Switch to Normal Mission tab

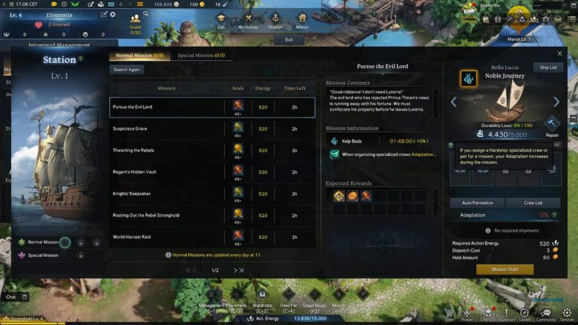140,55
